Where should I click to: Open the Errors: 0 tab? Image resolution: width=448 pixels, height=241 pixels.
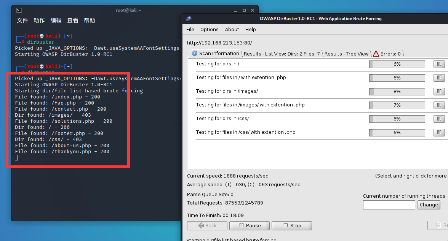tap(387, 54)
